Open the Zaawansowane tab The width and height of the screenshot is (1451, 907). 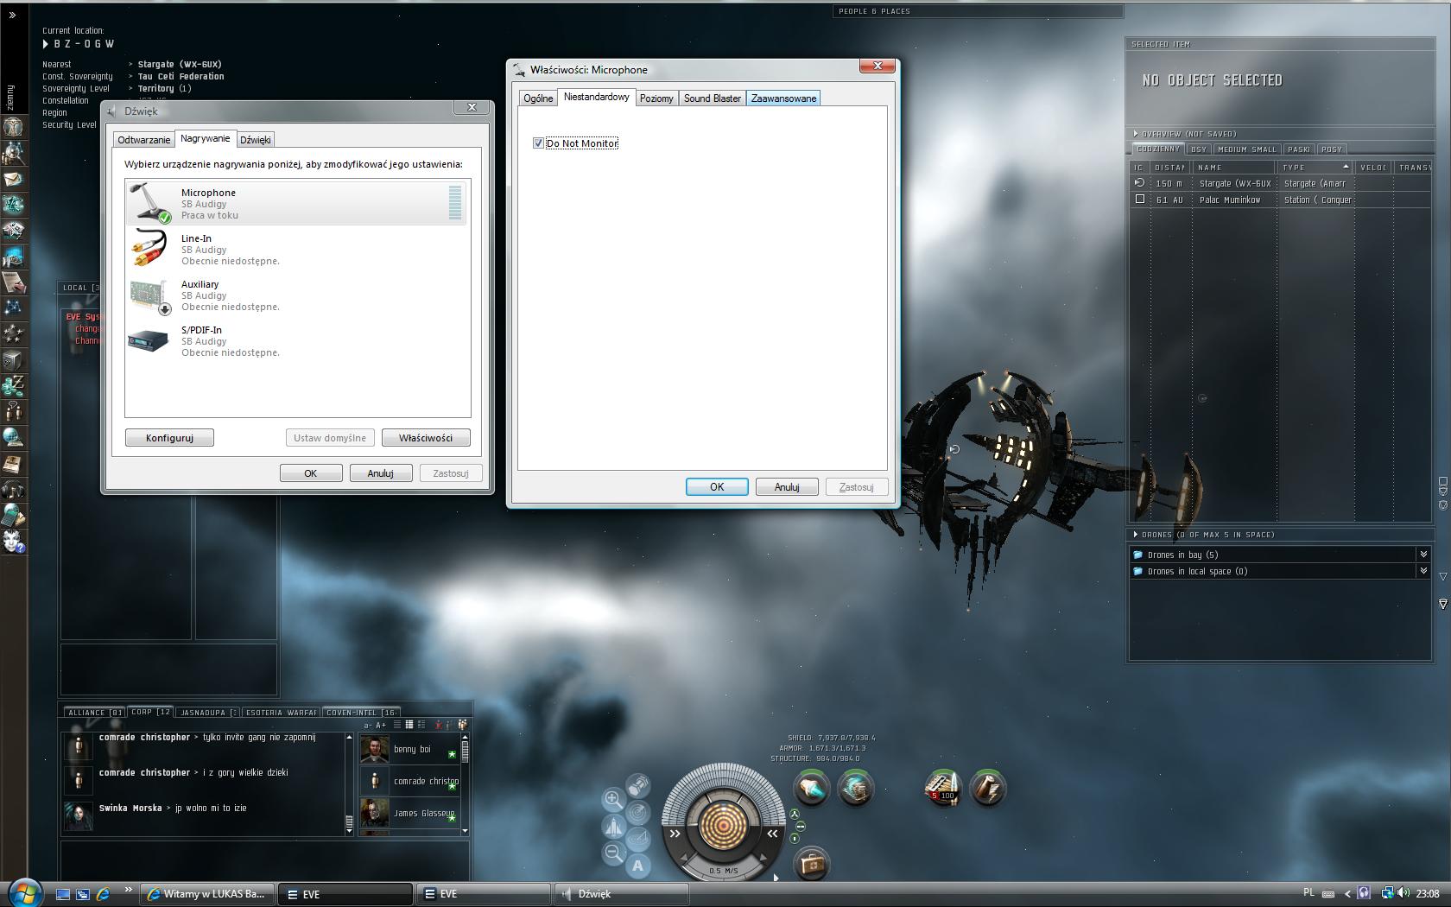[x=783, y=98]
